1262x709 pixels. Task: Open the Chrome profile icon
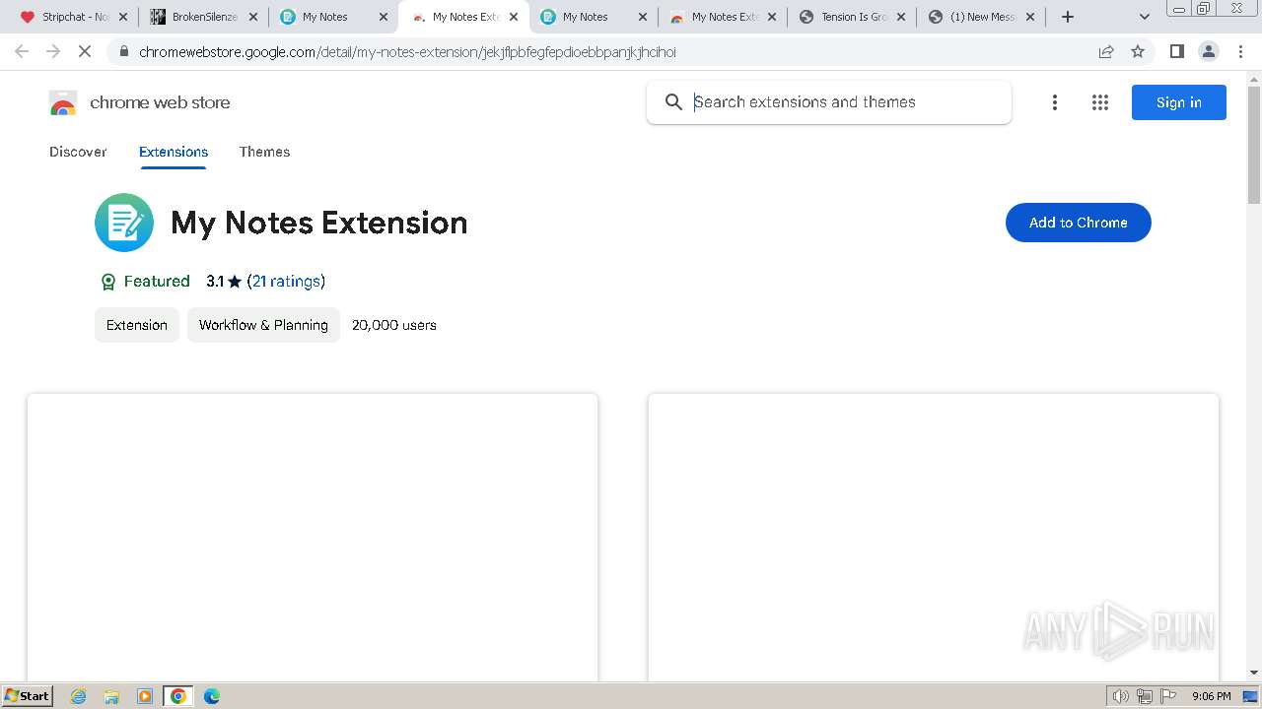coord(1209,51)
